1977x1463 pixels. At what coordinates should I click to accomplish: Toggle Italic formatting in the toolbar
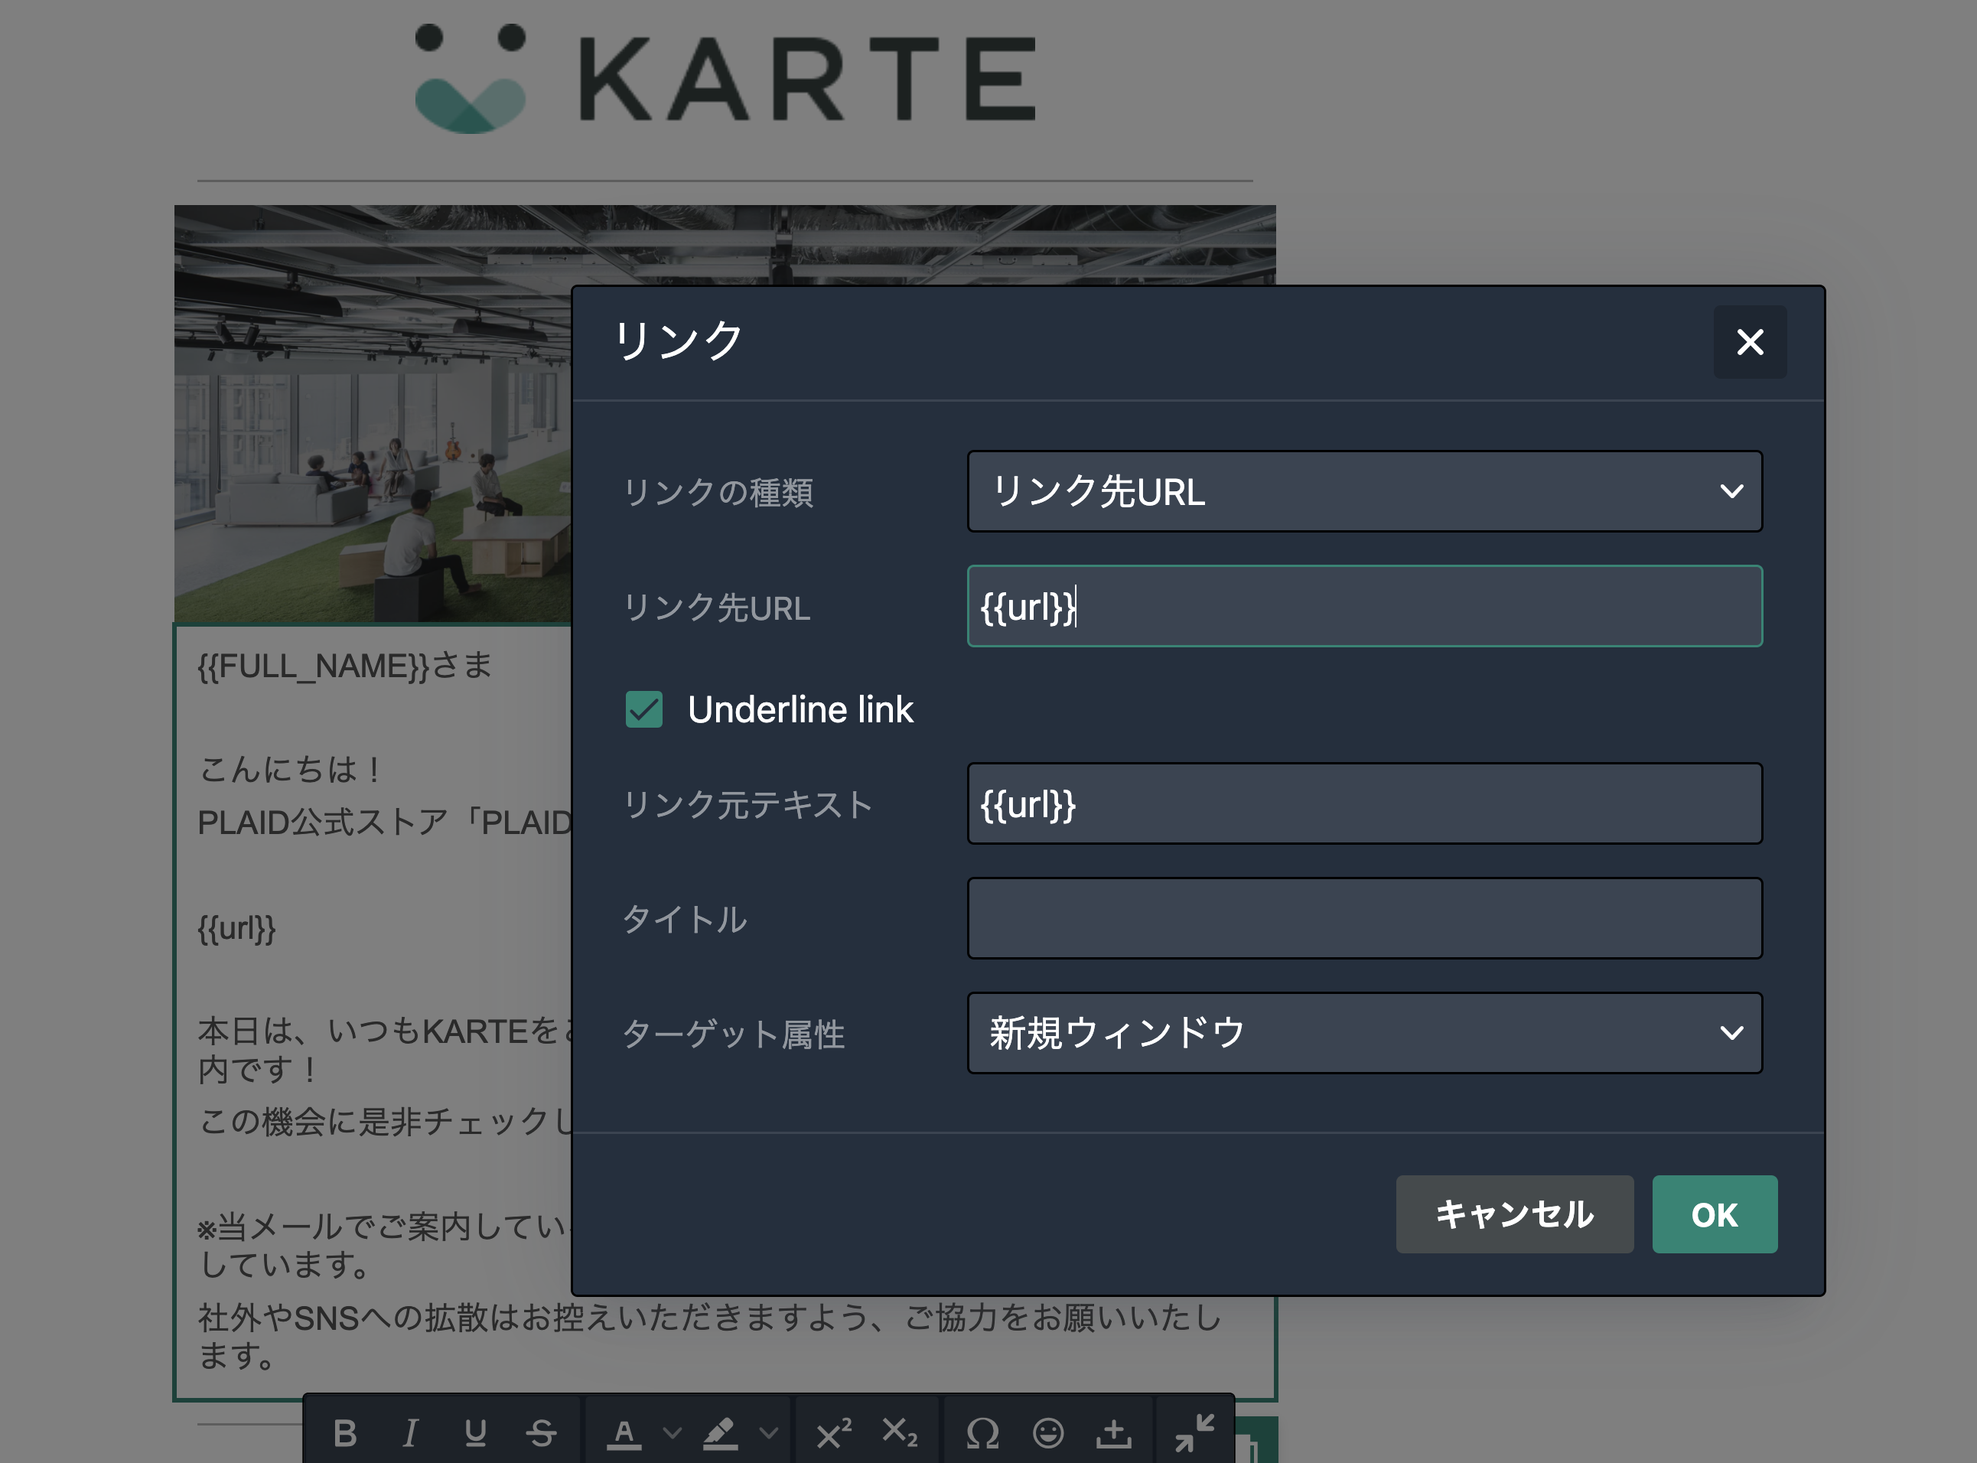pos(410,1432)
